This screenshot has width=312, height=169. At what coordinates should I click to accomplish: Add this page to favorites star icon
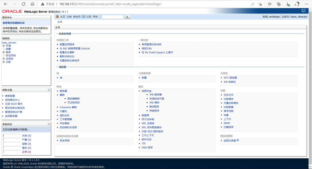pyautogui.click(x=260, y=4)
